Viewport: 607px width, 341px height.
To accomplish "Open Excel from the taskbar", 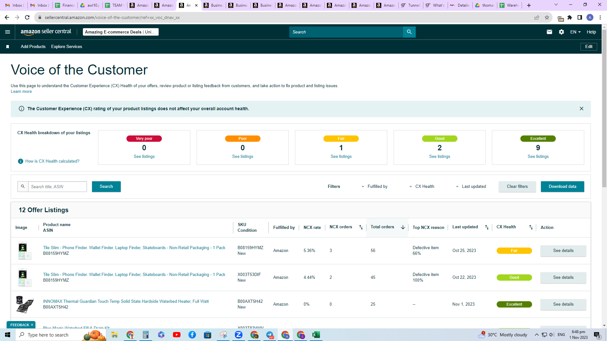I will tap(316, 335).
